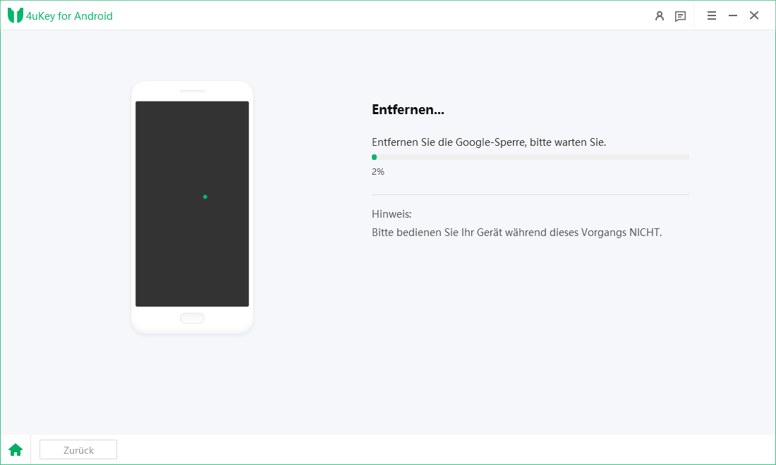The width and height of the screenshot is (776, 465).
Task: Click the 2% percentage label
Action: click(377, 171)
